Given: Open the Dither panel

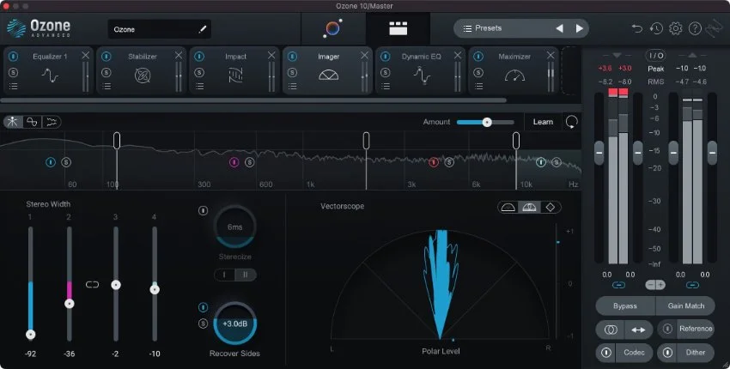Looking at the screenshot, I should tap(696, 353).
